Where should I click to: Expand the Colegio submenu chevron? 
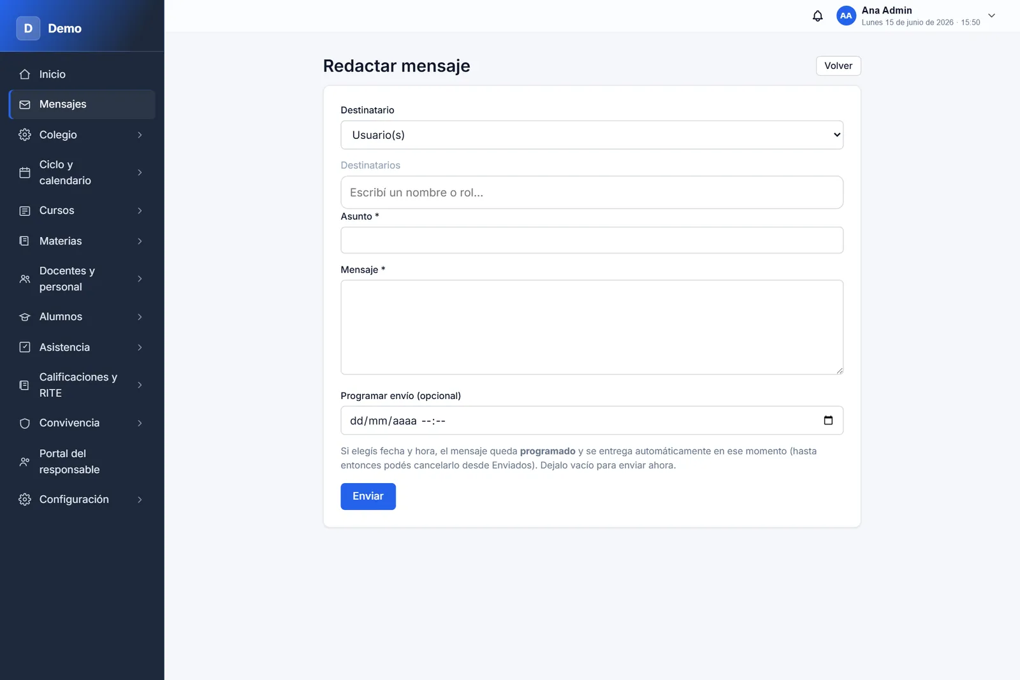tap(140, 135)
